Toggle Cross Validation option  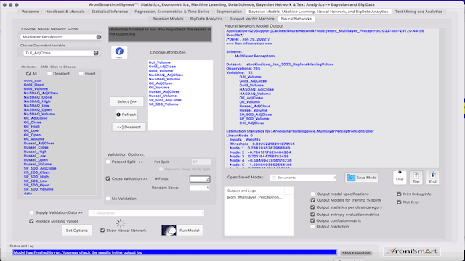click(x=108, y=178)
